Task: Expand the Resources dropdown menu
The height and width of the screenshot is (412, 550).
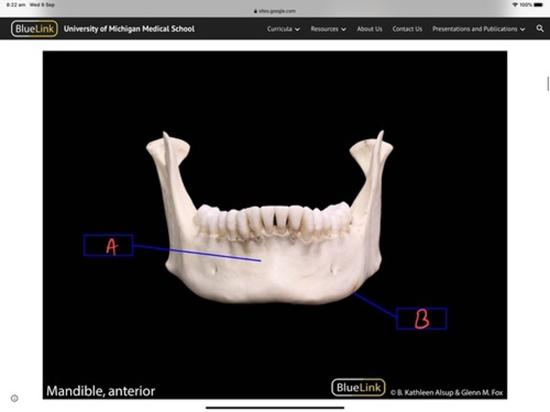Action: 328,29
